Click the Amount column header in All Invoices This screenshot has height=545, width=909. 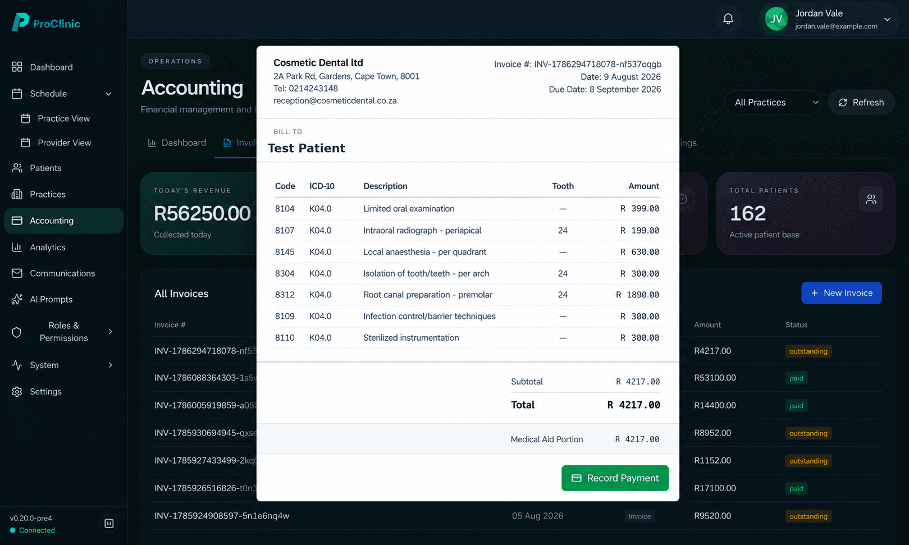click(x=707, y=325)
